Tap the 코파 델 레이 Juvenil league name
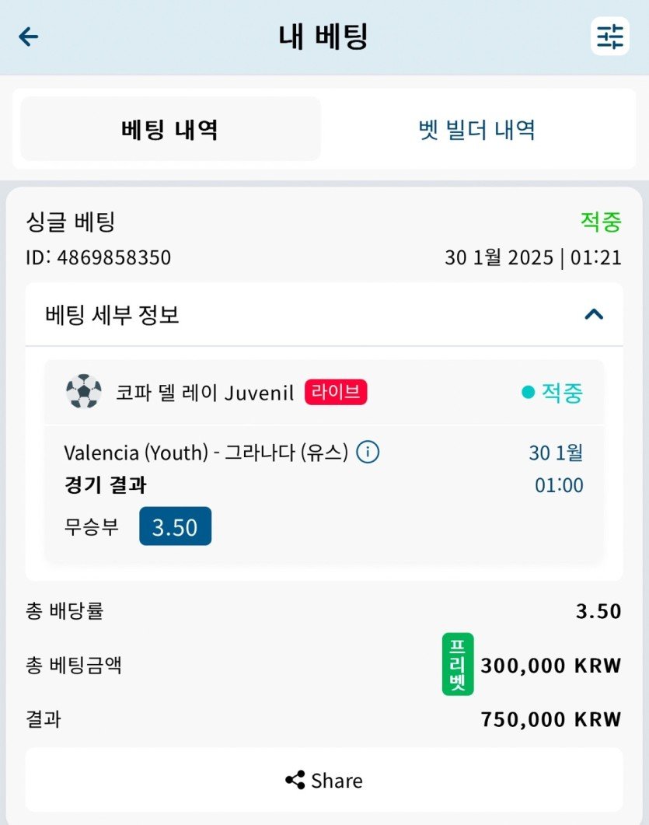This screenshot has width=649, height=825. point(205,393)
